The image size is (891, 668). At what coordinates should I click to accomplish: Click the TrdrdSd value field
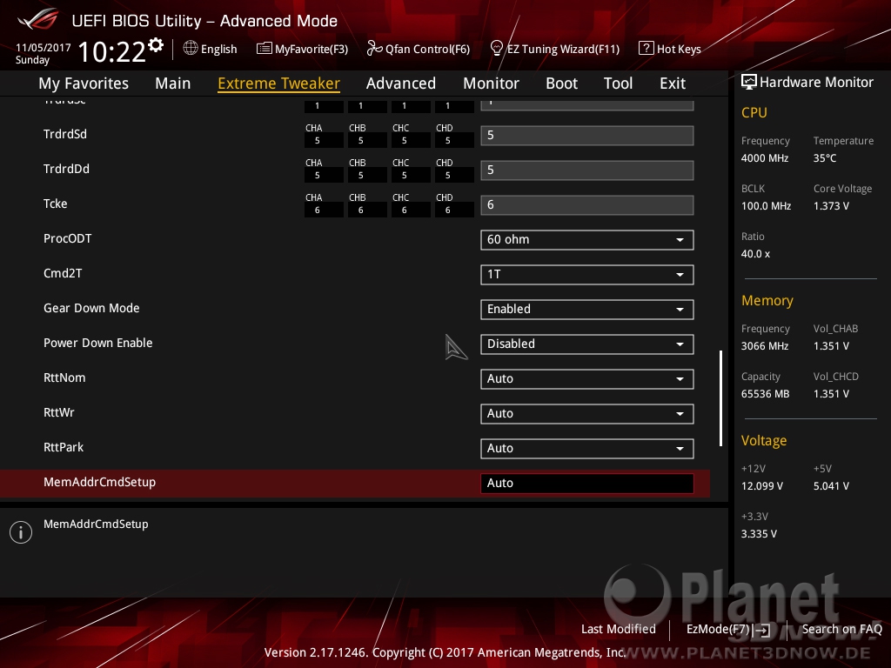coord(587,136)
